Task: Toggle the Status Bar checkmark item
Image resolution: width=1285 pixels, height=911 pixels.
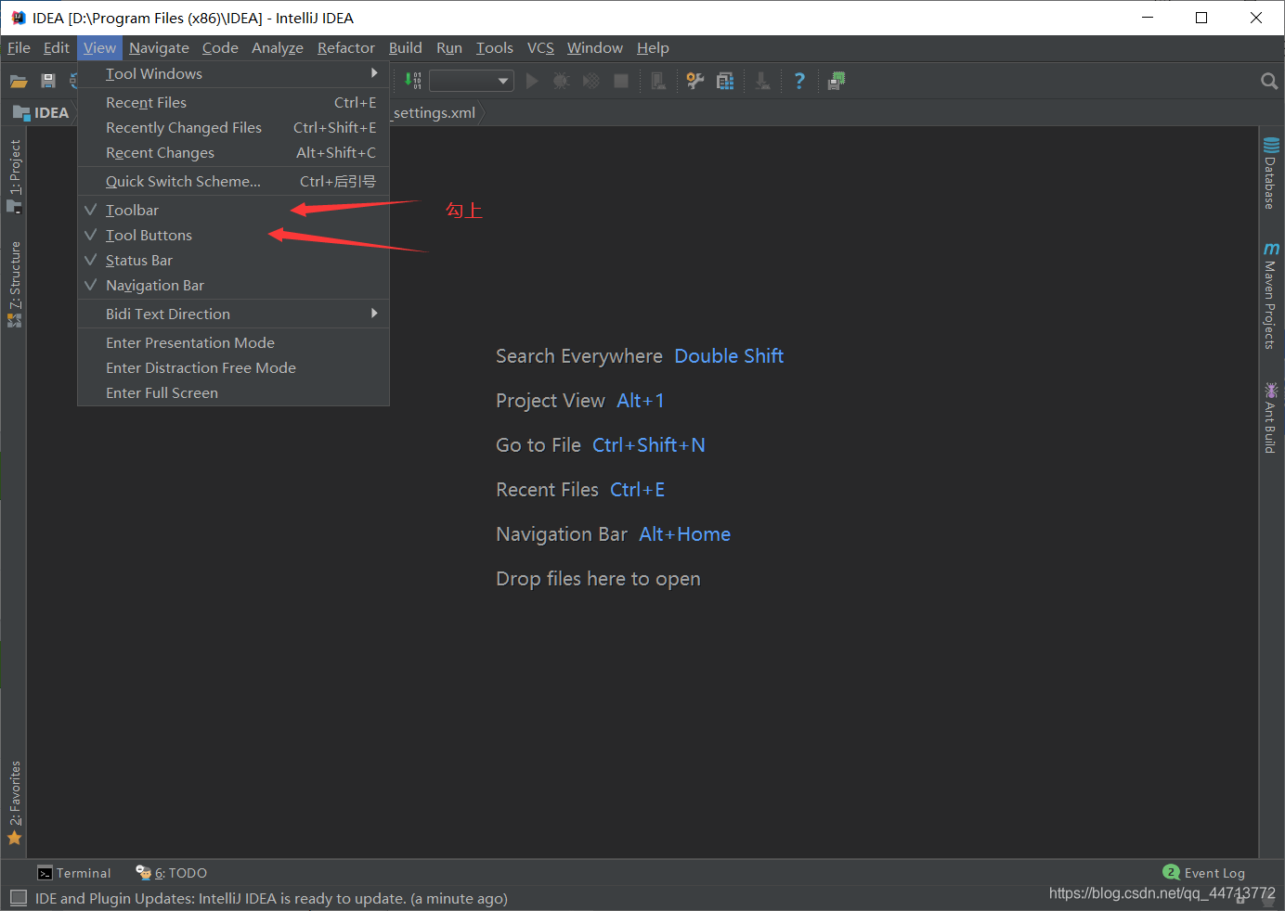Action: click(233, 261)
